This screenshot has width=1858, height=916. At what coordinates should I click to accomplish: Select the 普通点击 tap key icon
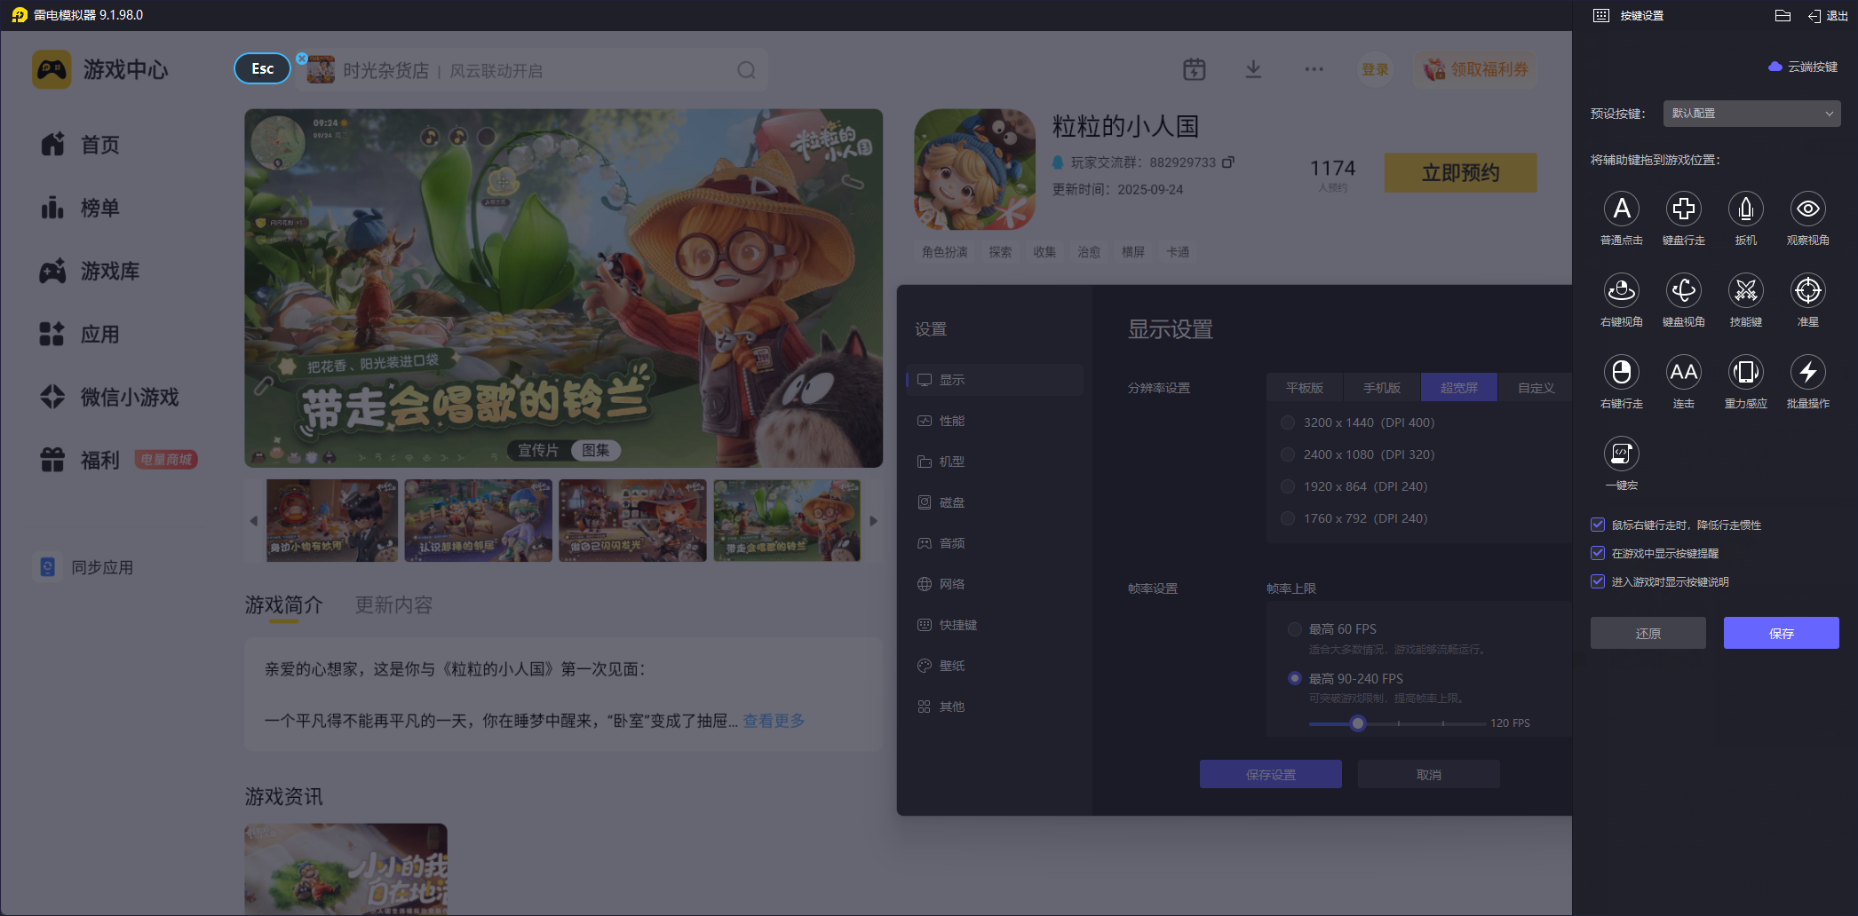[1621, 209]
